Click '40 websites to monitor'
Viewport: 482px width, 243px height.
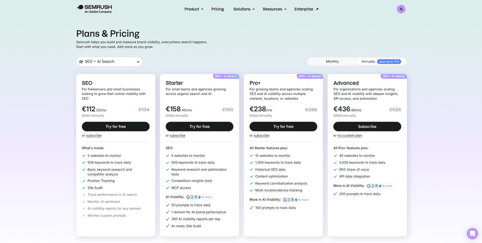pos(357,155)
